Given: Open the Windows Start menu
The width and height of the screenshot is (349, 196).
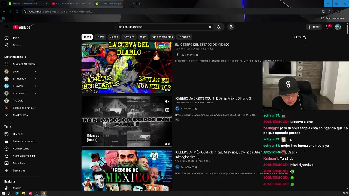Looking at the screenshot, I should click(x=3, y=193).
